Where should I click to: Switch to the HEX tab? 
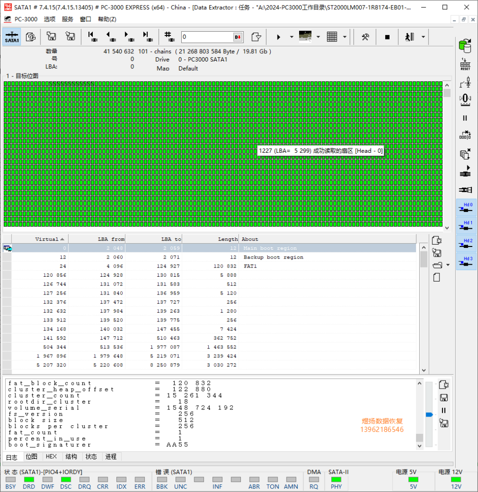51,456
